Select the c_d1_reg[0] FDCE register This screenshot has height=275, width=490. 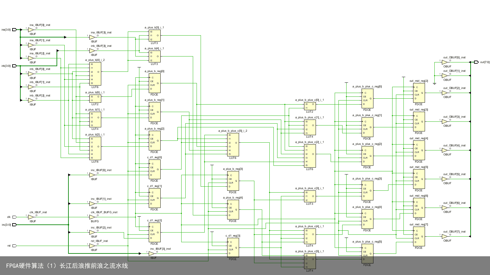[154, 169]
